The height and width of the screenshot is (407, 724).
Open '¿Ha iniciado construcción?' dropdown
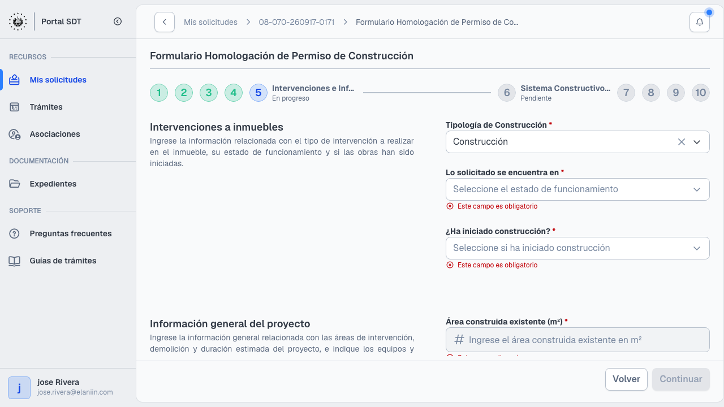[578, 248]
